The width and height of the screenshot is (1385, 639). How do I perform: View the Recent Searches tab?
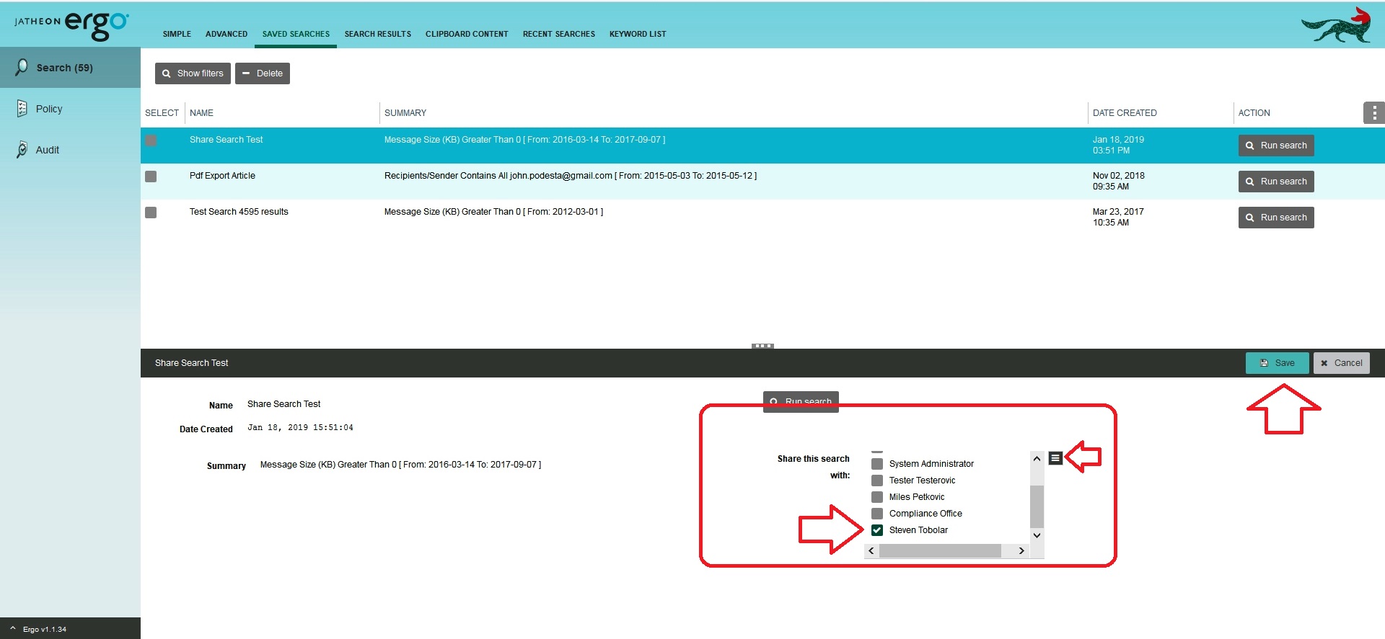[559, 34]
